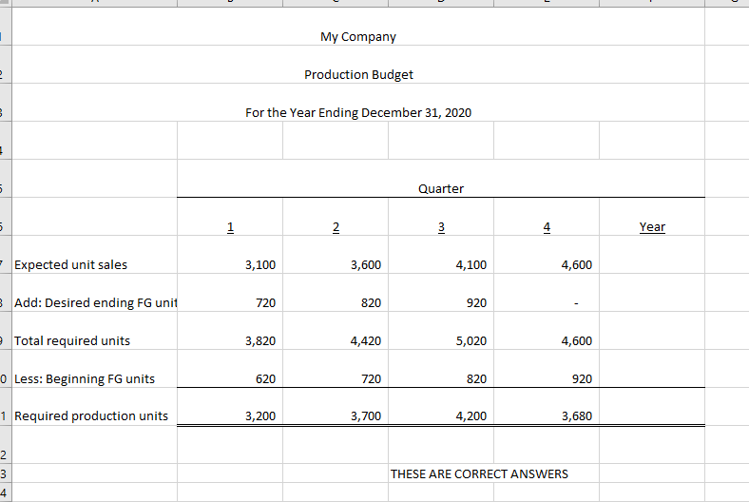This screenshot has width=749, height=502.
Task: Select the quarter 4 column heading
Action: tap(547, 217)
